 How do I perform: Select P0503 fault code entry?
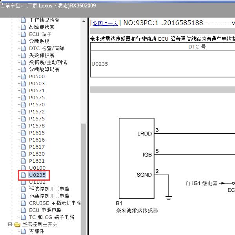tap(37, 83)
